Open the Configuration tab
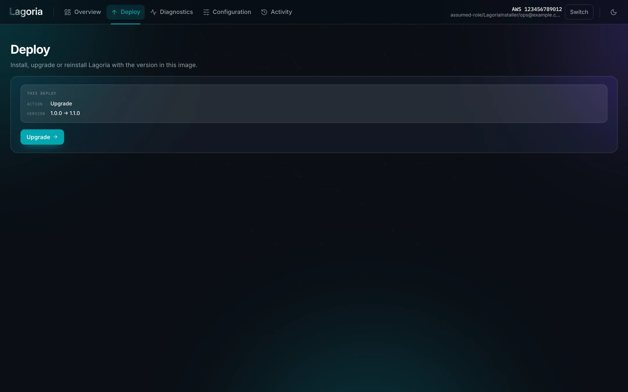 pyautogui.click(x=227, y=12)
